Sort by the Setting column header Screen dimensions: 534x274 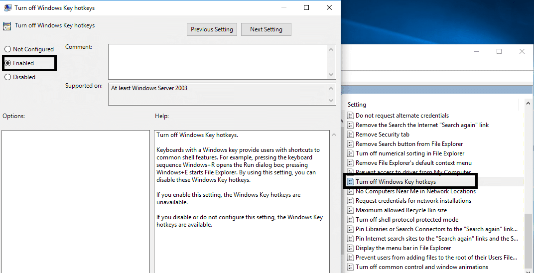click(x=357, y=105)
